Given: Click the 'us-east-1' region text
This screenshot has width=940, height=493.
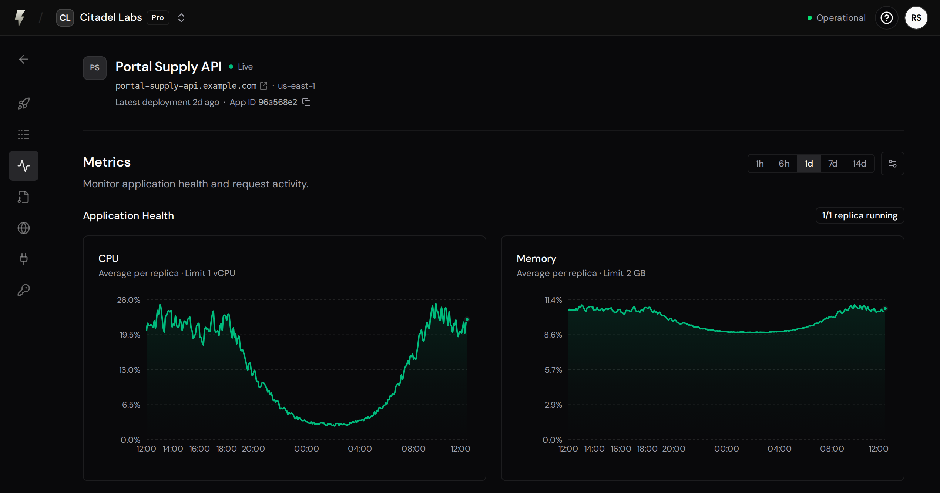Looking at the screenshot, I should 296,86.
